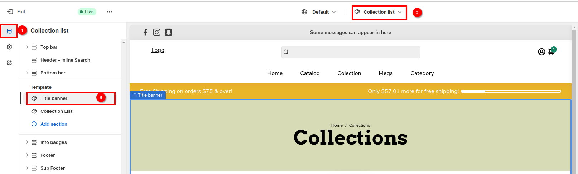This screenshot has height=174, width=578.
Task: Open the Collection list template dropdown
Action: point(379,12)
